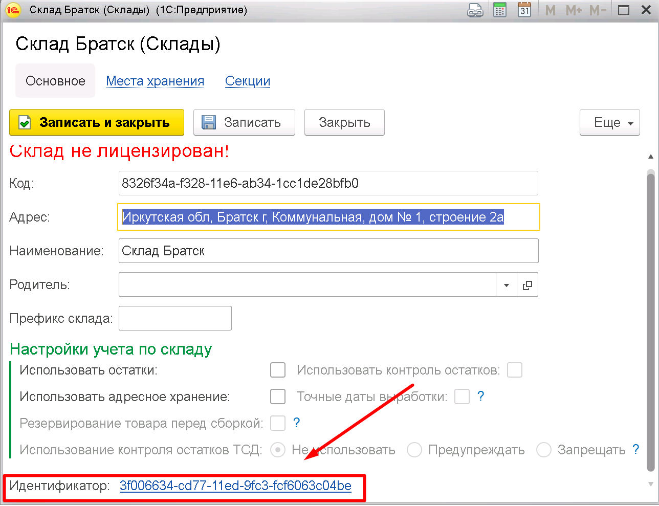This screenshot has width=659, height=506.
Task: Select the Предупреждать radio button
Action: [414, 450]
